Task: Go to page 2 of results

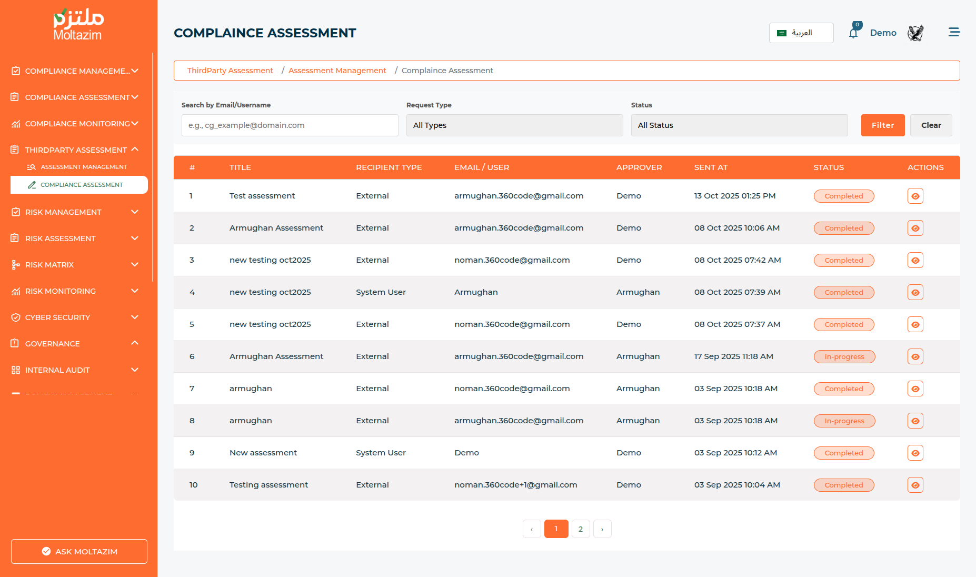Action: click(580, 529)
